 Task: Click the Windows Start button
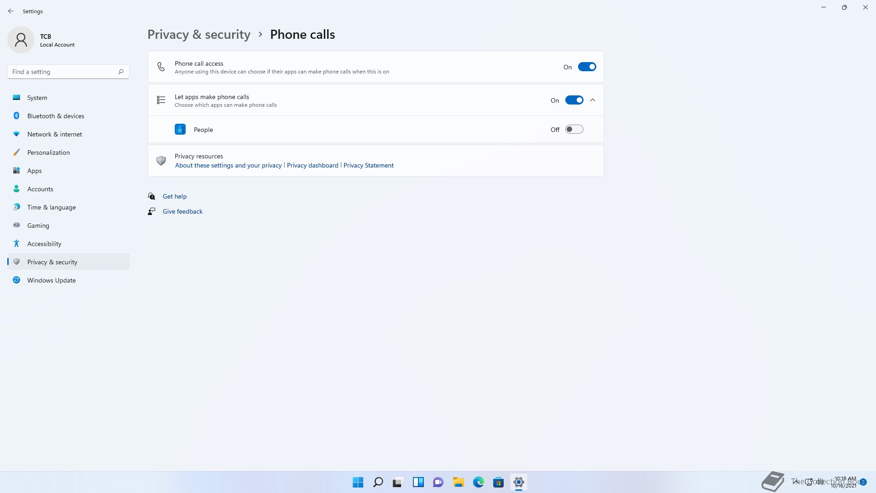tap(358, 482)
